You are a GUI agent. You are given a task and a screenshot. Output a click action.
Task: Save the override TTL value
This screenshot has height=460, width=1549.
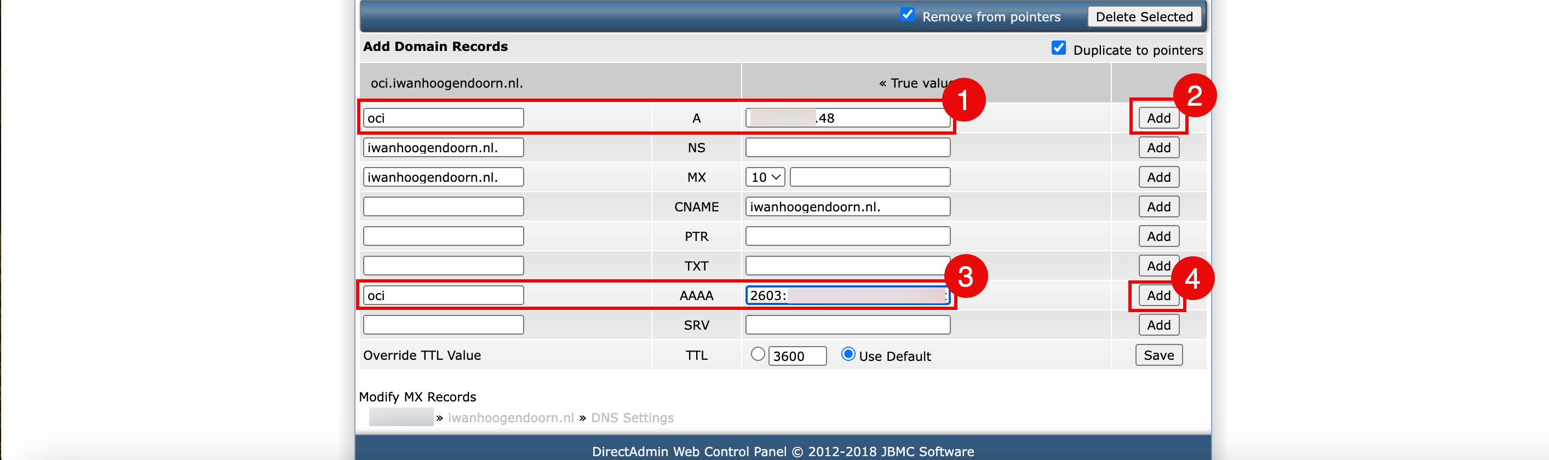pyautogui.click(x=1158, y=355)
